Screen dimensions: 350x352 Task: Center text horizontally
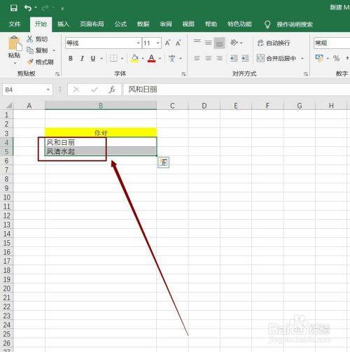[x=208, y=58]
